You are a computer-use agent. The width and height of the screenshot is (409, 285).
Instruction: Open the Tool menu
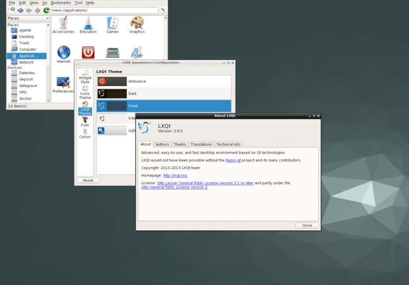click(x=78, y=2)
